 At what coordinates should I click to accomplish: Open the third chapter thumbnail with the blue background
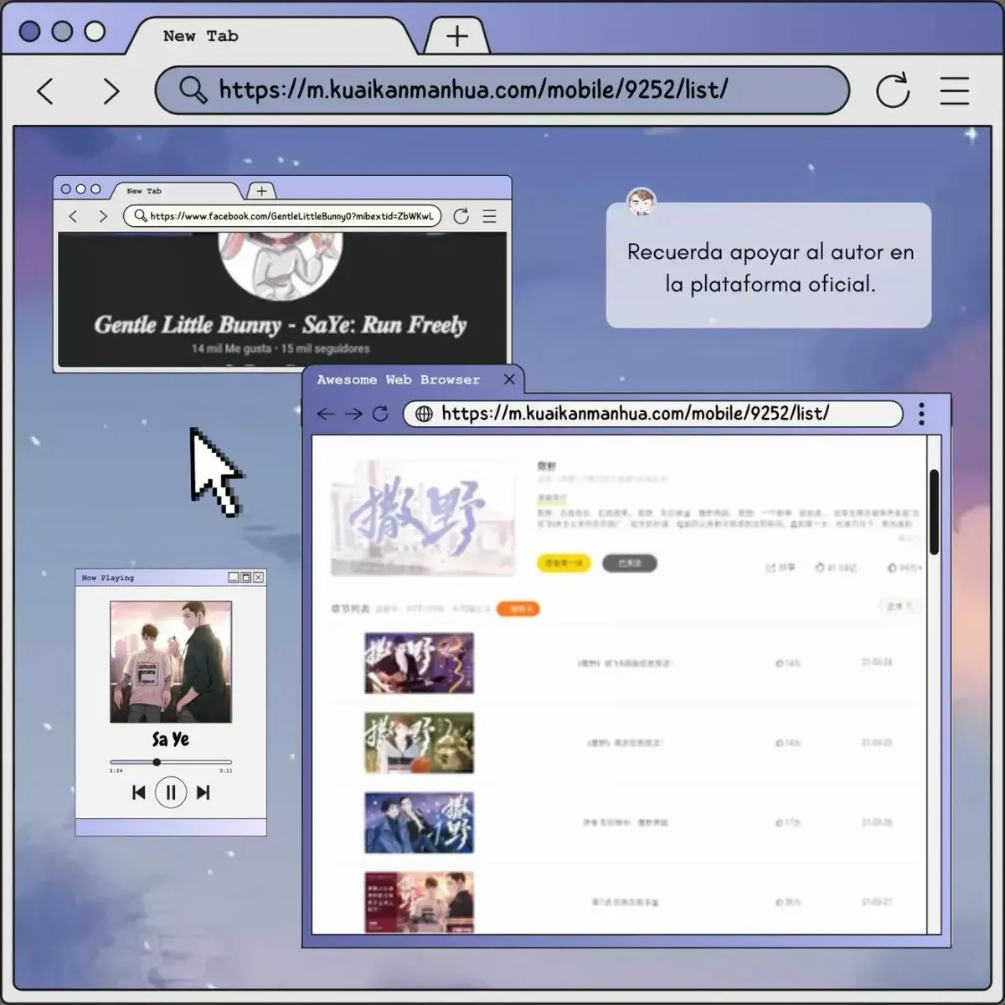tap(419, 822)
